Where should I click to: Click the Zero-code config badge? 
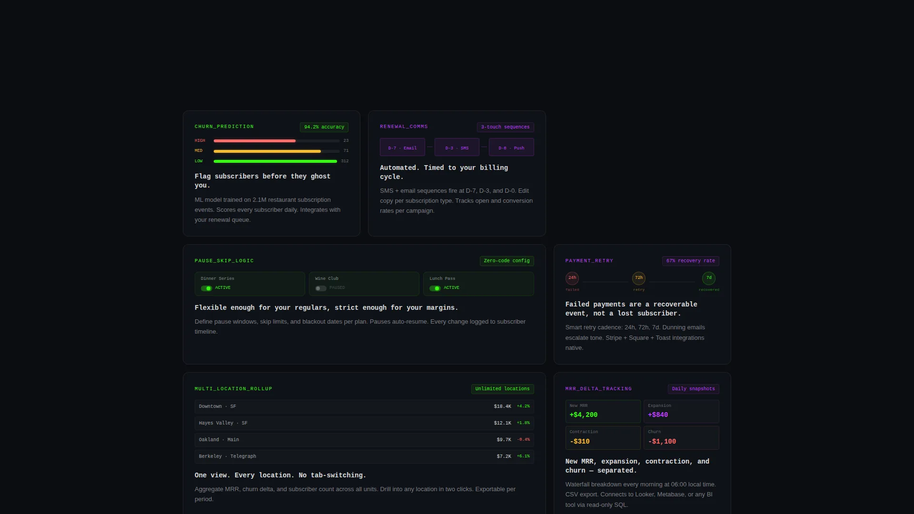(507, 261)
